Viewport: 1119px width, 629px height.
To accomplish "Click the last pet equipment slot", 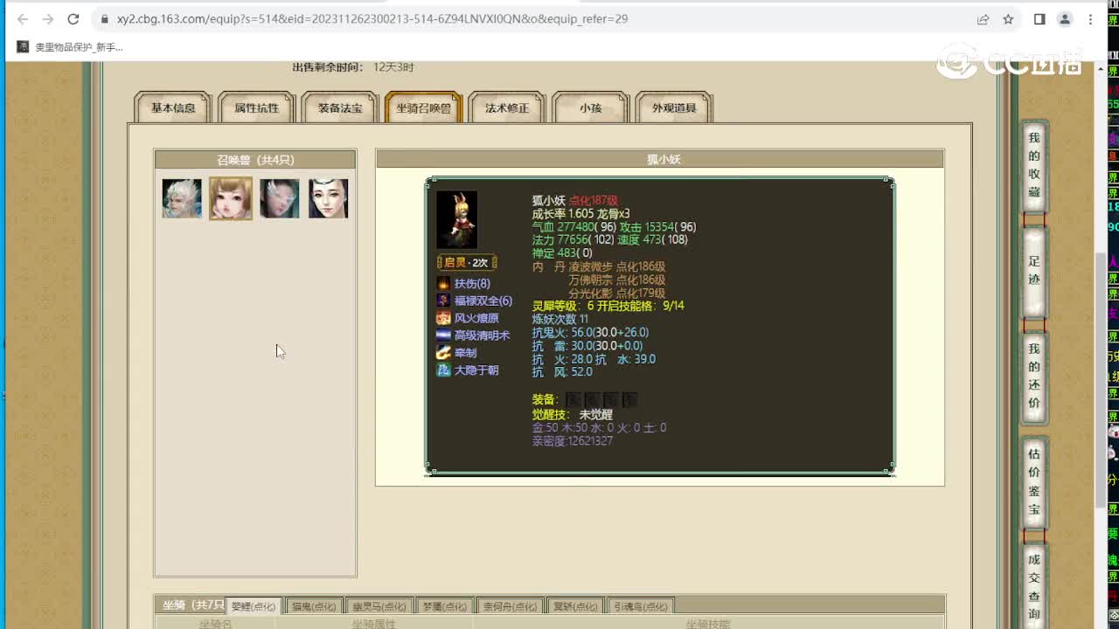I will [x=629, y=399].
